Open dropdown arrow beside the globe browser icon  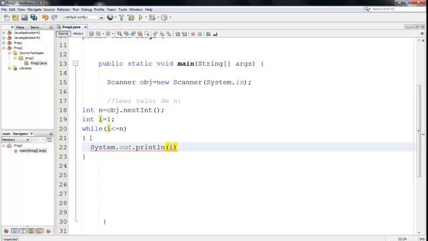(x=116, y=17)
